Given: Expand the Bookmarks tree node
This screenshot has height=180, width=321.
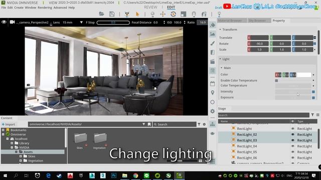Looking at the screenshot, I should pyautogui.click(x=3, y=130).
